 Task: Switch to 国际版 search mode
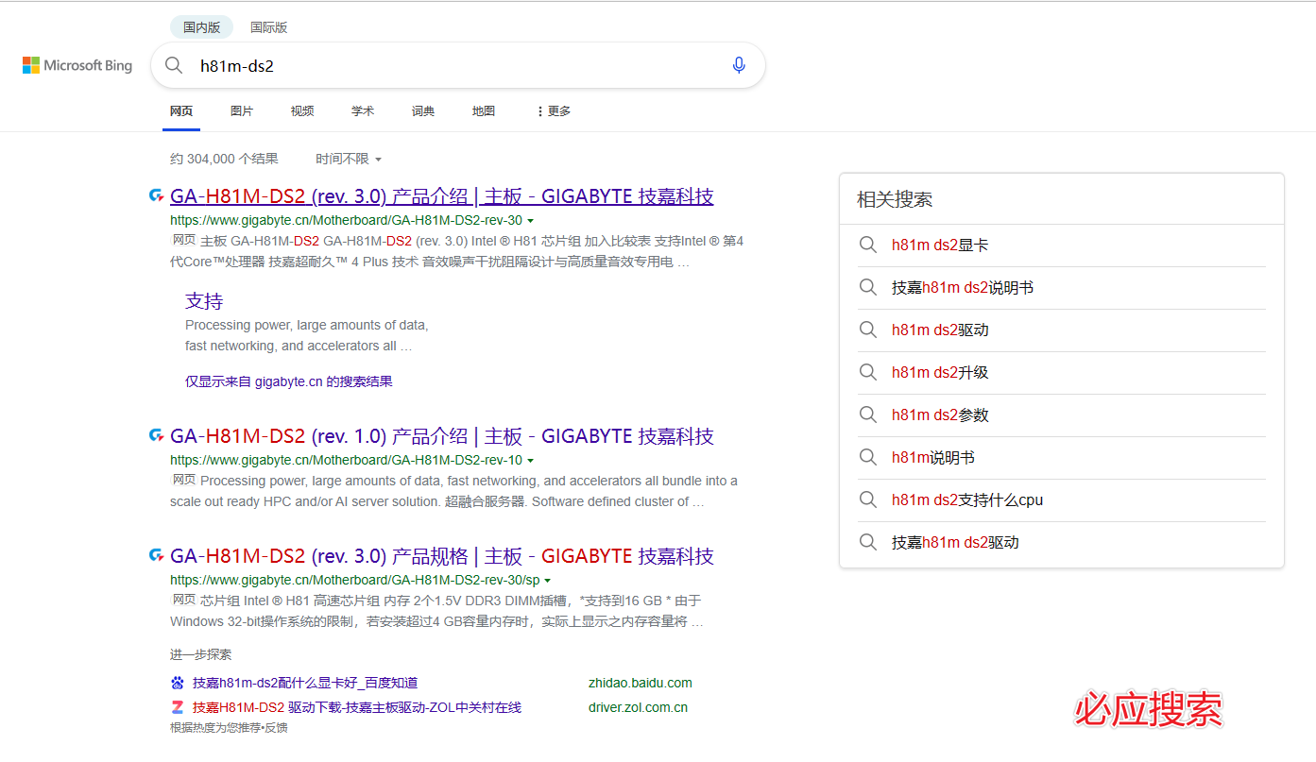269,27
